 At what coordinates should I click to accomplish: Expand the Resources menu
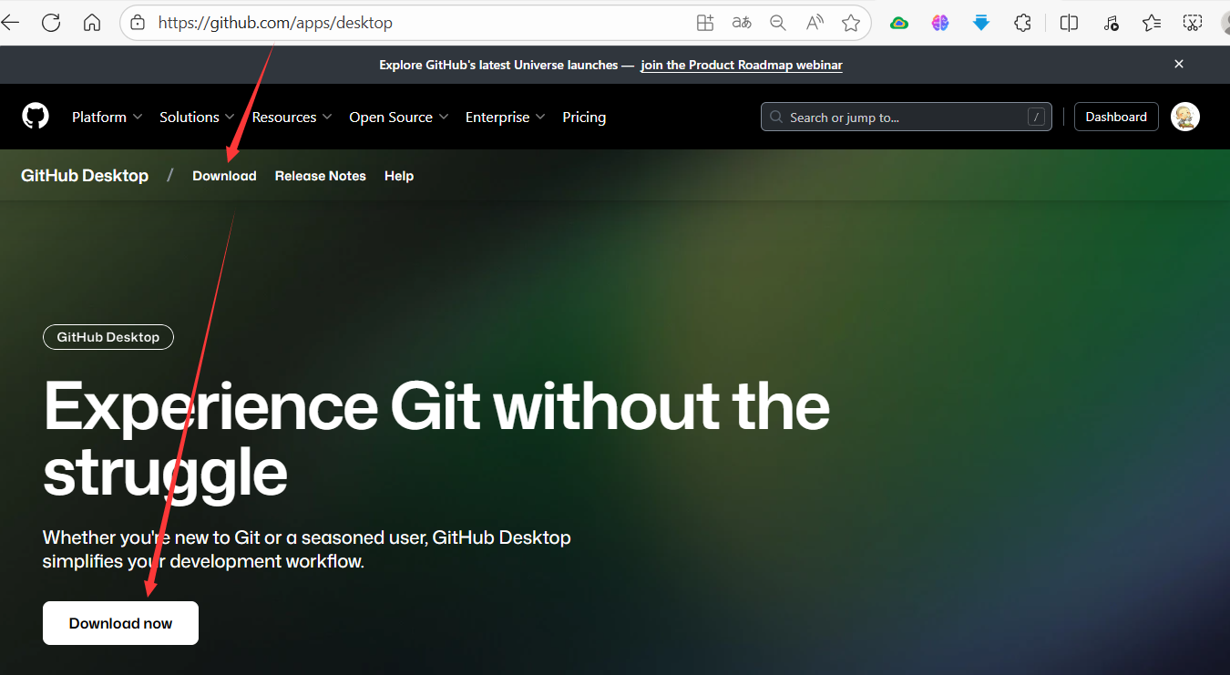pyautogui.click(x=292, y=117)
